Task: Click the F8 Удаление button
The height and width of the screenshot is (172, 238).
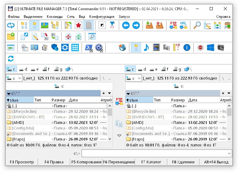Action: 183,162
